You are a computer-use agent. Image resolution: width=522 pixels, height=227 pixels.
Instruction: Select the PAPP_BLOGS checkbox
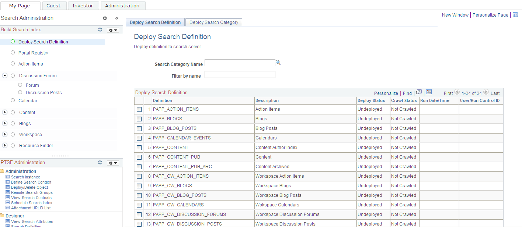point(139,119)
